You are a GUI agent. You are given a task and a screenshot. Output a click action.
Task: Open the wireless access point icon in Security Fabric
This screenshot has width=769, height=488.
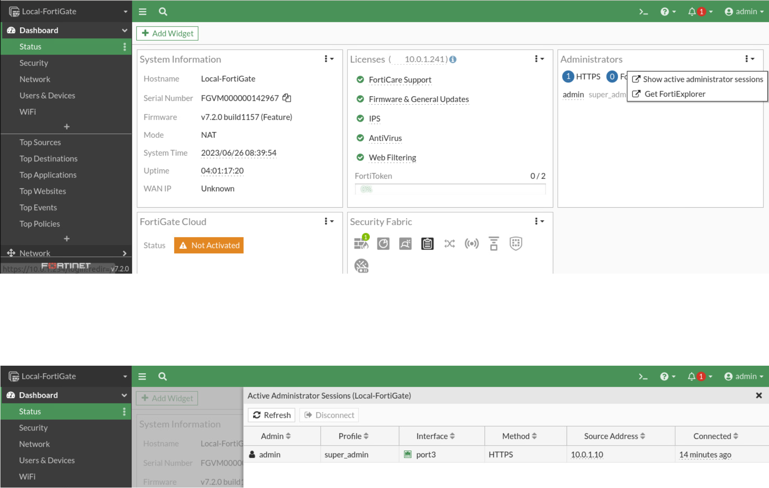[472, 243]
